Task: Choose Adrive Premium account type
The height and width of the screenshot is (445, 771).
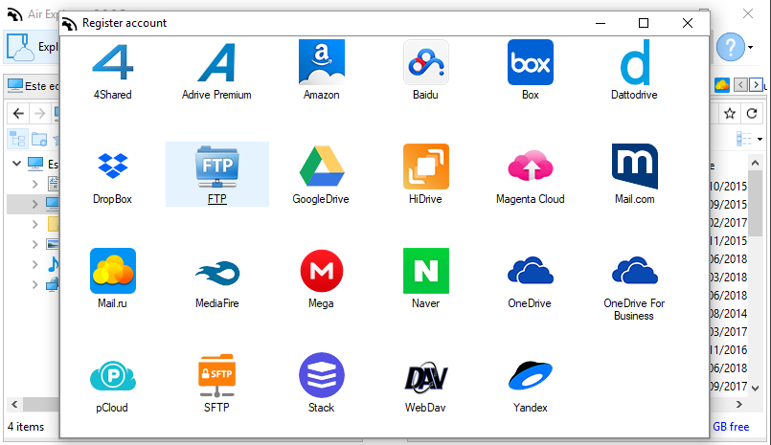Action: pyautogui.click(x=216, y=63)
